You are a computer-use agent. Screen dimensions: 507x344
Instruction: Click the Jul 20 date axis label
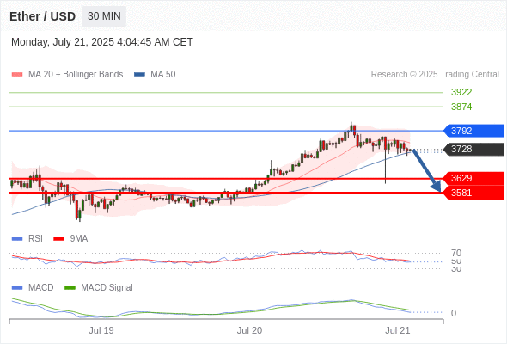click(249, 330)
